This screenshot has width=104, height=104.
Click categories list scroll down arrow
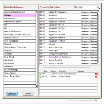(x=37, y=87)
